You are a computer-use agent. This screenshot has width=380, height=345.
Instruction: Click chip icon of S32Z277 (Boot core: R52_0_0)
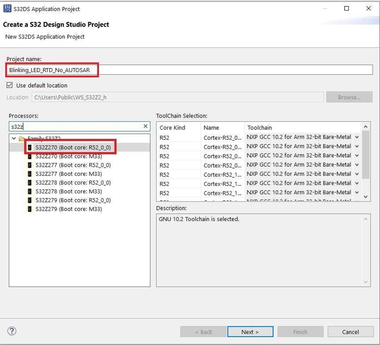coord(29,165)
